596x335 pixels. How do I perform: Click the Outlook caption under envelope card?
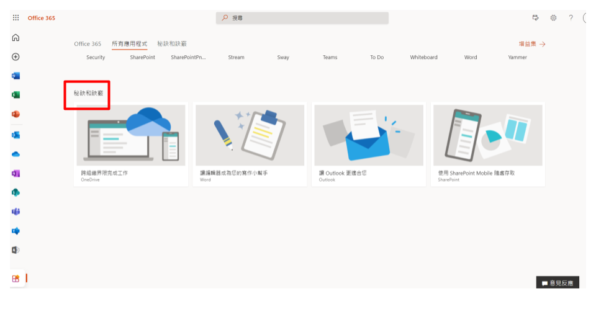[327, 180]
